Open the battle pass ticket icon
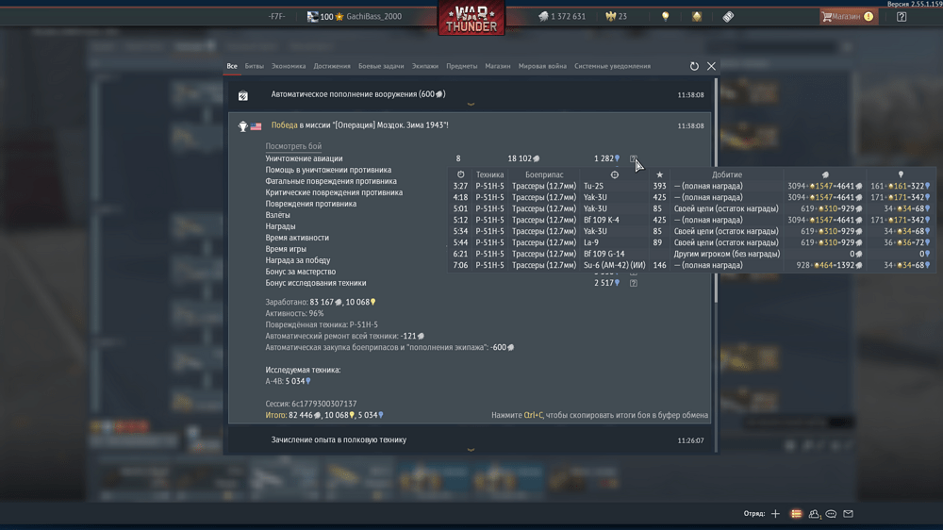Viewport: 943px width, 530px height. [x=728, y=17]
